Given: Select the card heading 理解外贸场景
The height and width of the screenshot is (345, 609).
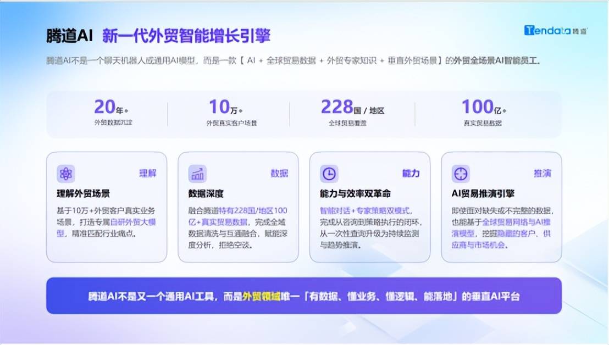Looking at the screenshot, I should [83, 193].
